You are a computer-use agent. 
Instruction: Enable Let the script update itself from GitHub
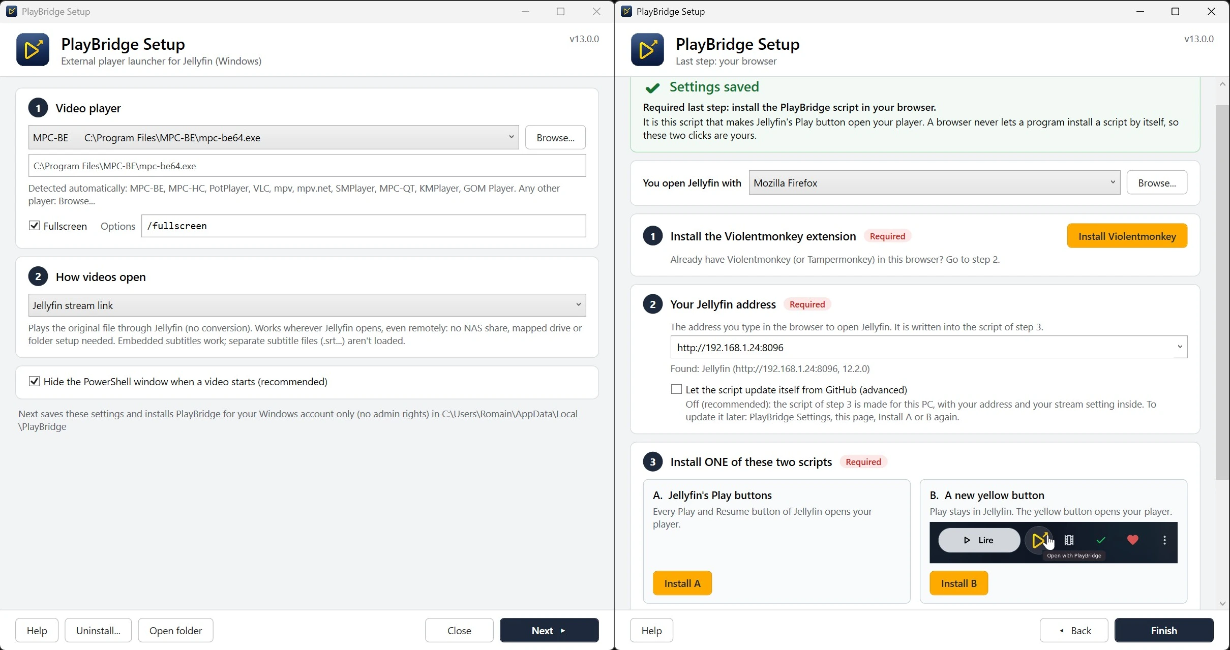click(676, 389)
